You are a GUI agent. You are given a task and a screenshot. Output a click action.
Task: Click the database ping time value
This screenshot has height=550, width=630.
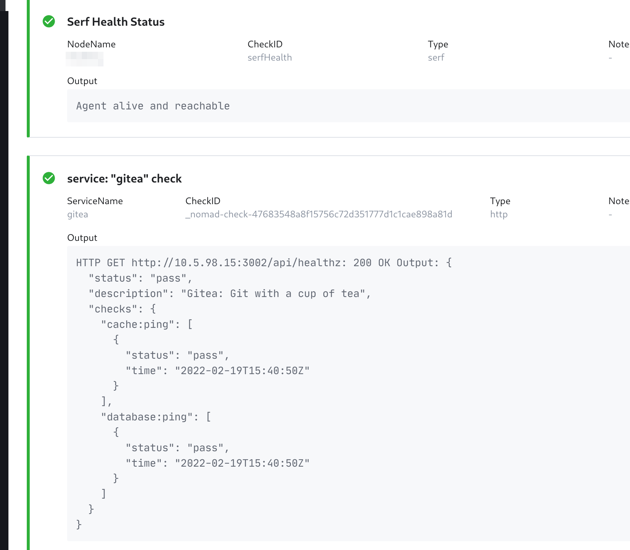pyautogui.click(x=242, y=463)
